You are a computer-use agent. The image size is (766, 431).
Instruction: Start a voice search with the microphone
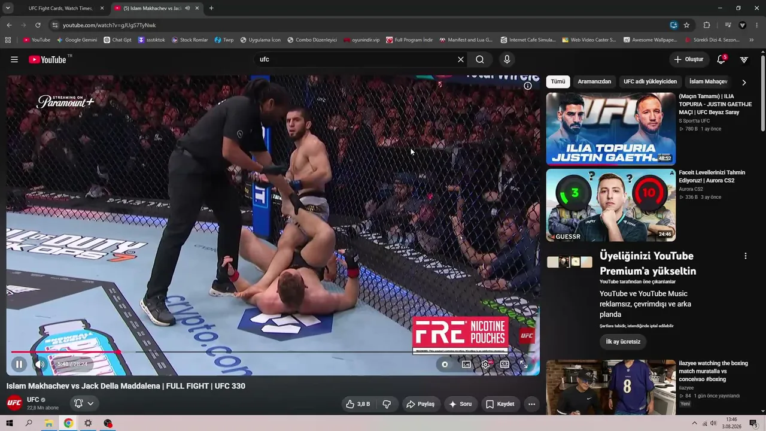507,59
